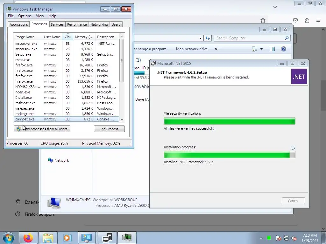This screenshot has height=244, width=326.
Task: Switch to .NET Setup taskbar icon
Action: pos(107,238)
